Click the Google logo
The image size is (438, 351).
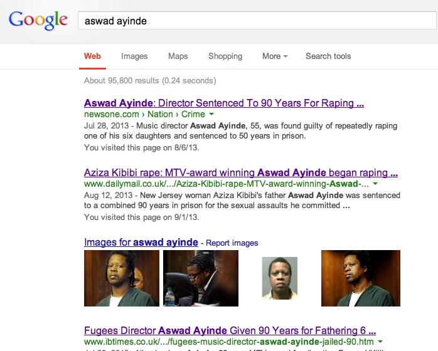coord(38,20)
